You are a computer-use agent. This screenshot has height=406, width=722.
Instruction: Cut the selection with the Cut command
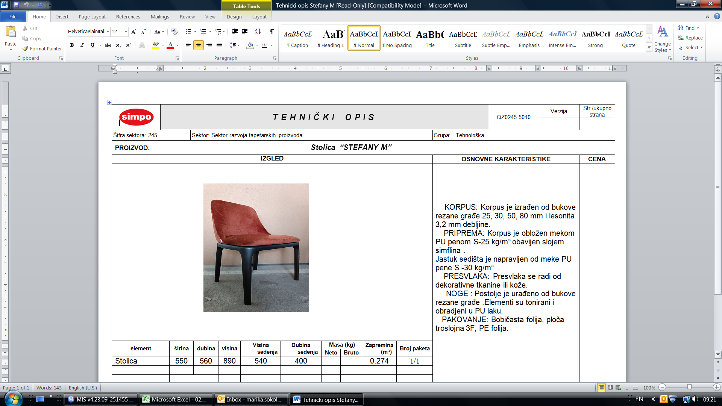coord(30,28)
